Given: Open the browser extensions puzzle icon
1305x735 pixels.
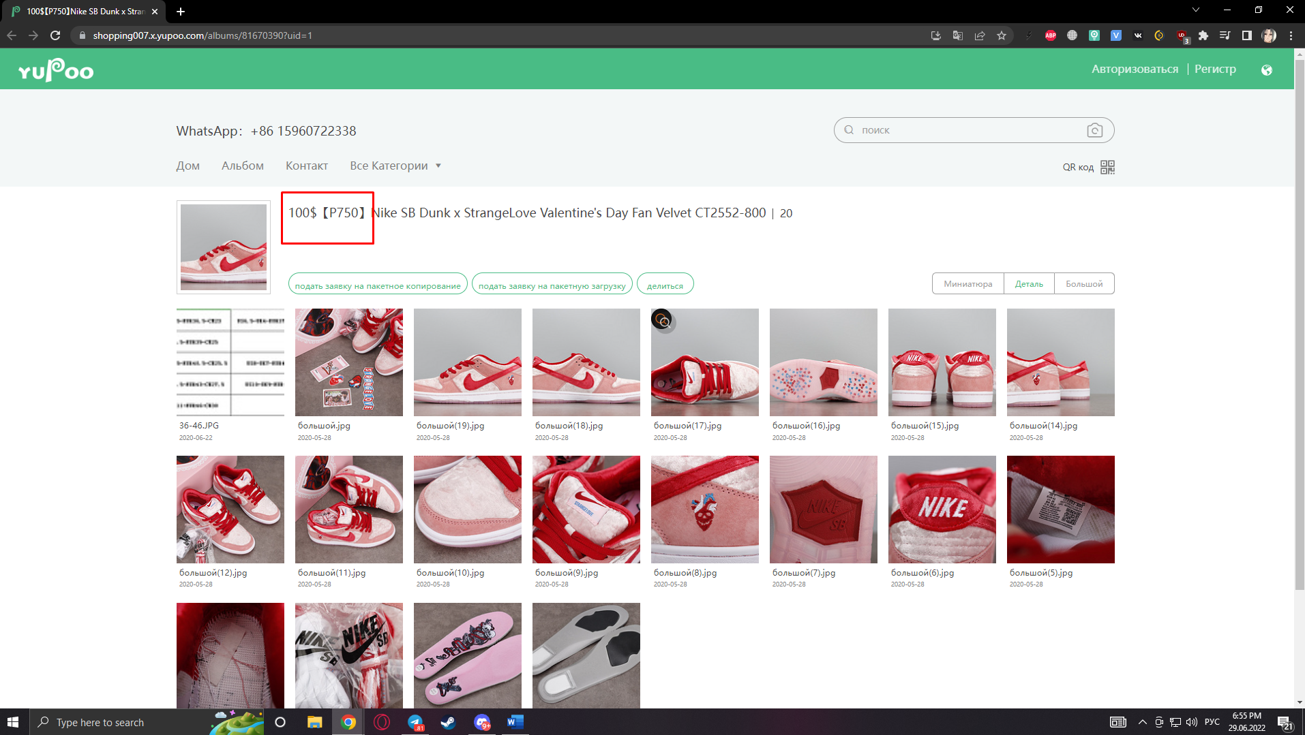Looking at the screenshot, I should pyautogui.click(x=1203, y=35).
